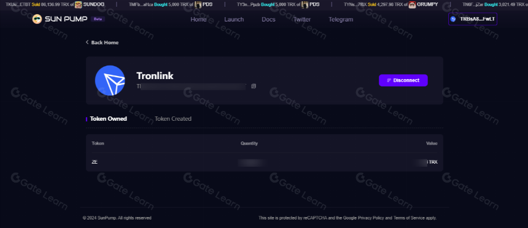
Task: Click the 2024 SunPump copyright text
Action: (x=117, y=218)
